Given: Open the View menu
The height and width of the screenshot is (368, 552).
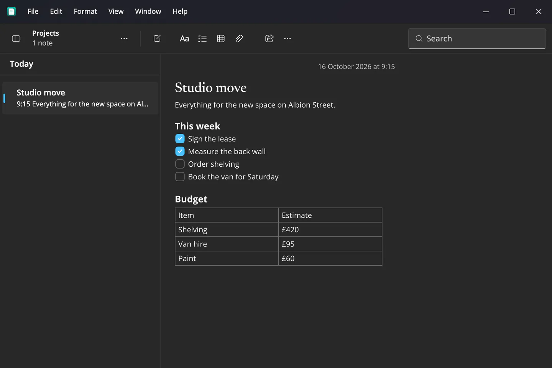Looking at the screenshot, I should click(x=116, y=11).
